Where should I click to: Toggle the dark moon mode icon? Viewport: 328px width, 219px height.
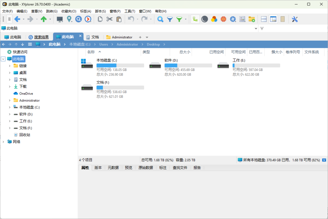pyautogui.click(x=205, y=19)
